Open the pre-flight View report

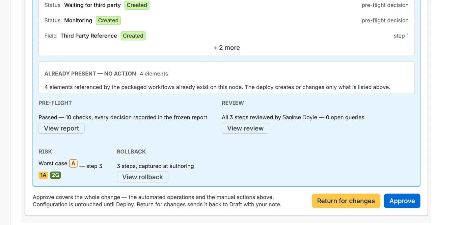pyautogui.click(x=62, y=128)
